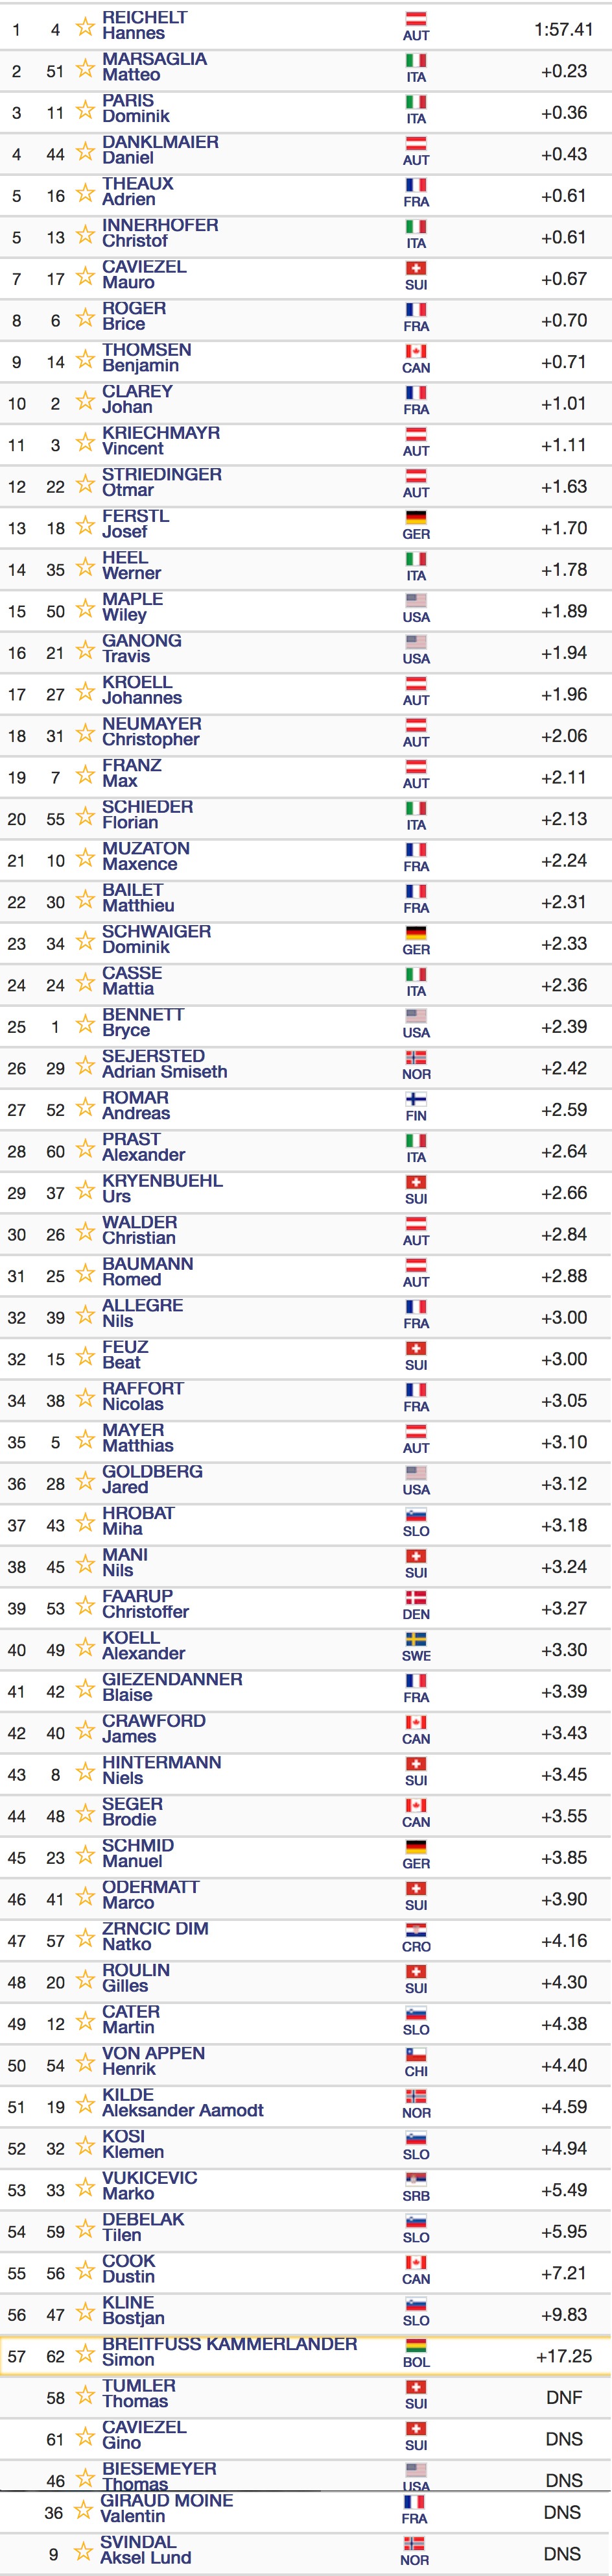The width and height of the screenshot is (612, 2576).
Task: Click the winning time 1:57.41
Action: [564, 30]
